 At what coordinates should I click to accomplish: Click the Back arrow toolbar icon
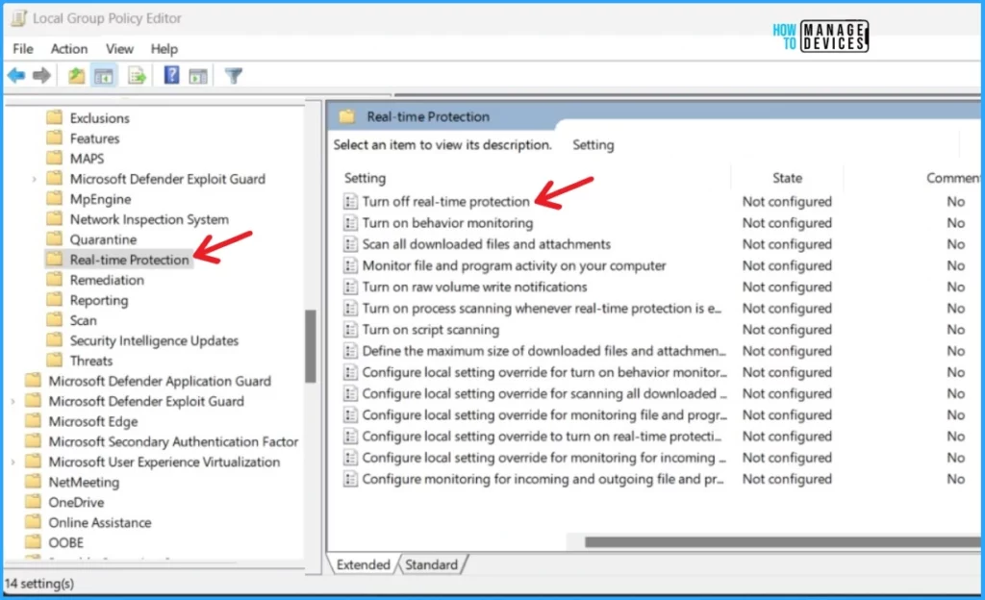(16, 76)
